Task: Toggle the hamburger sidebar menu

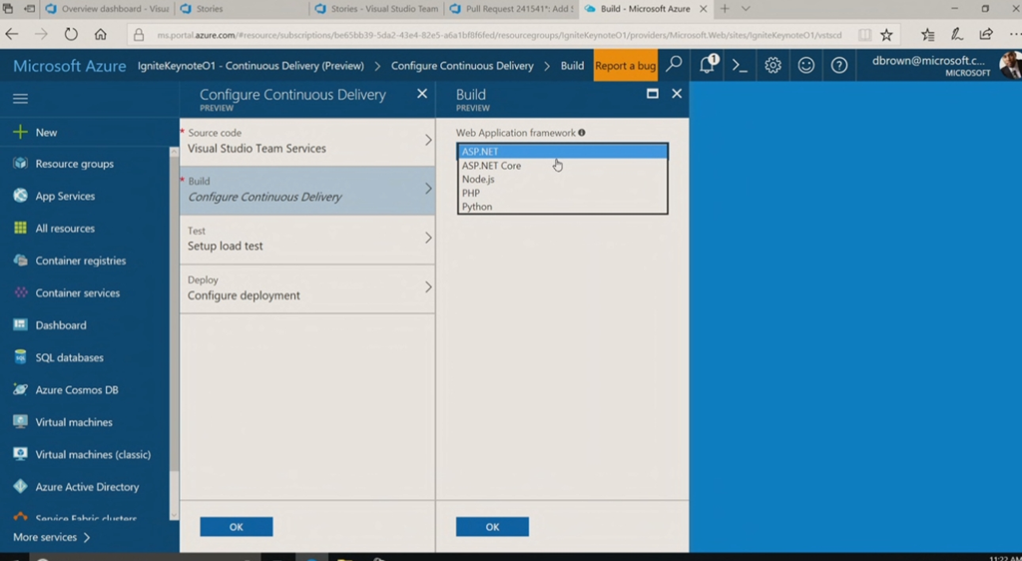Action: pyautogui.click(x=20, y=99)
